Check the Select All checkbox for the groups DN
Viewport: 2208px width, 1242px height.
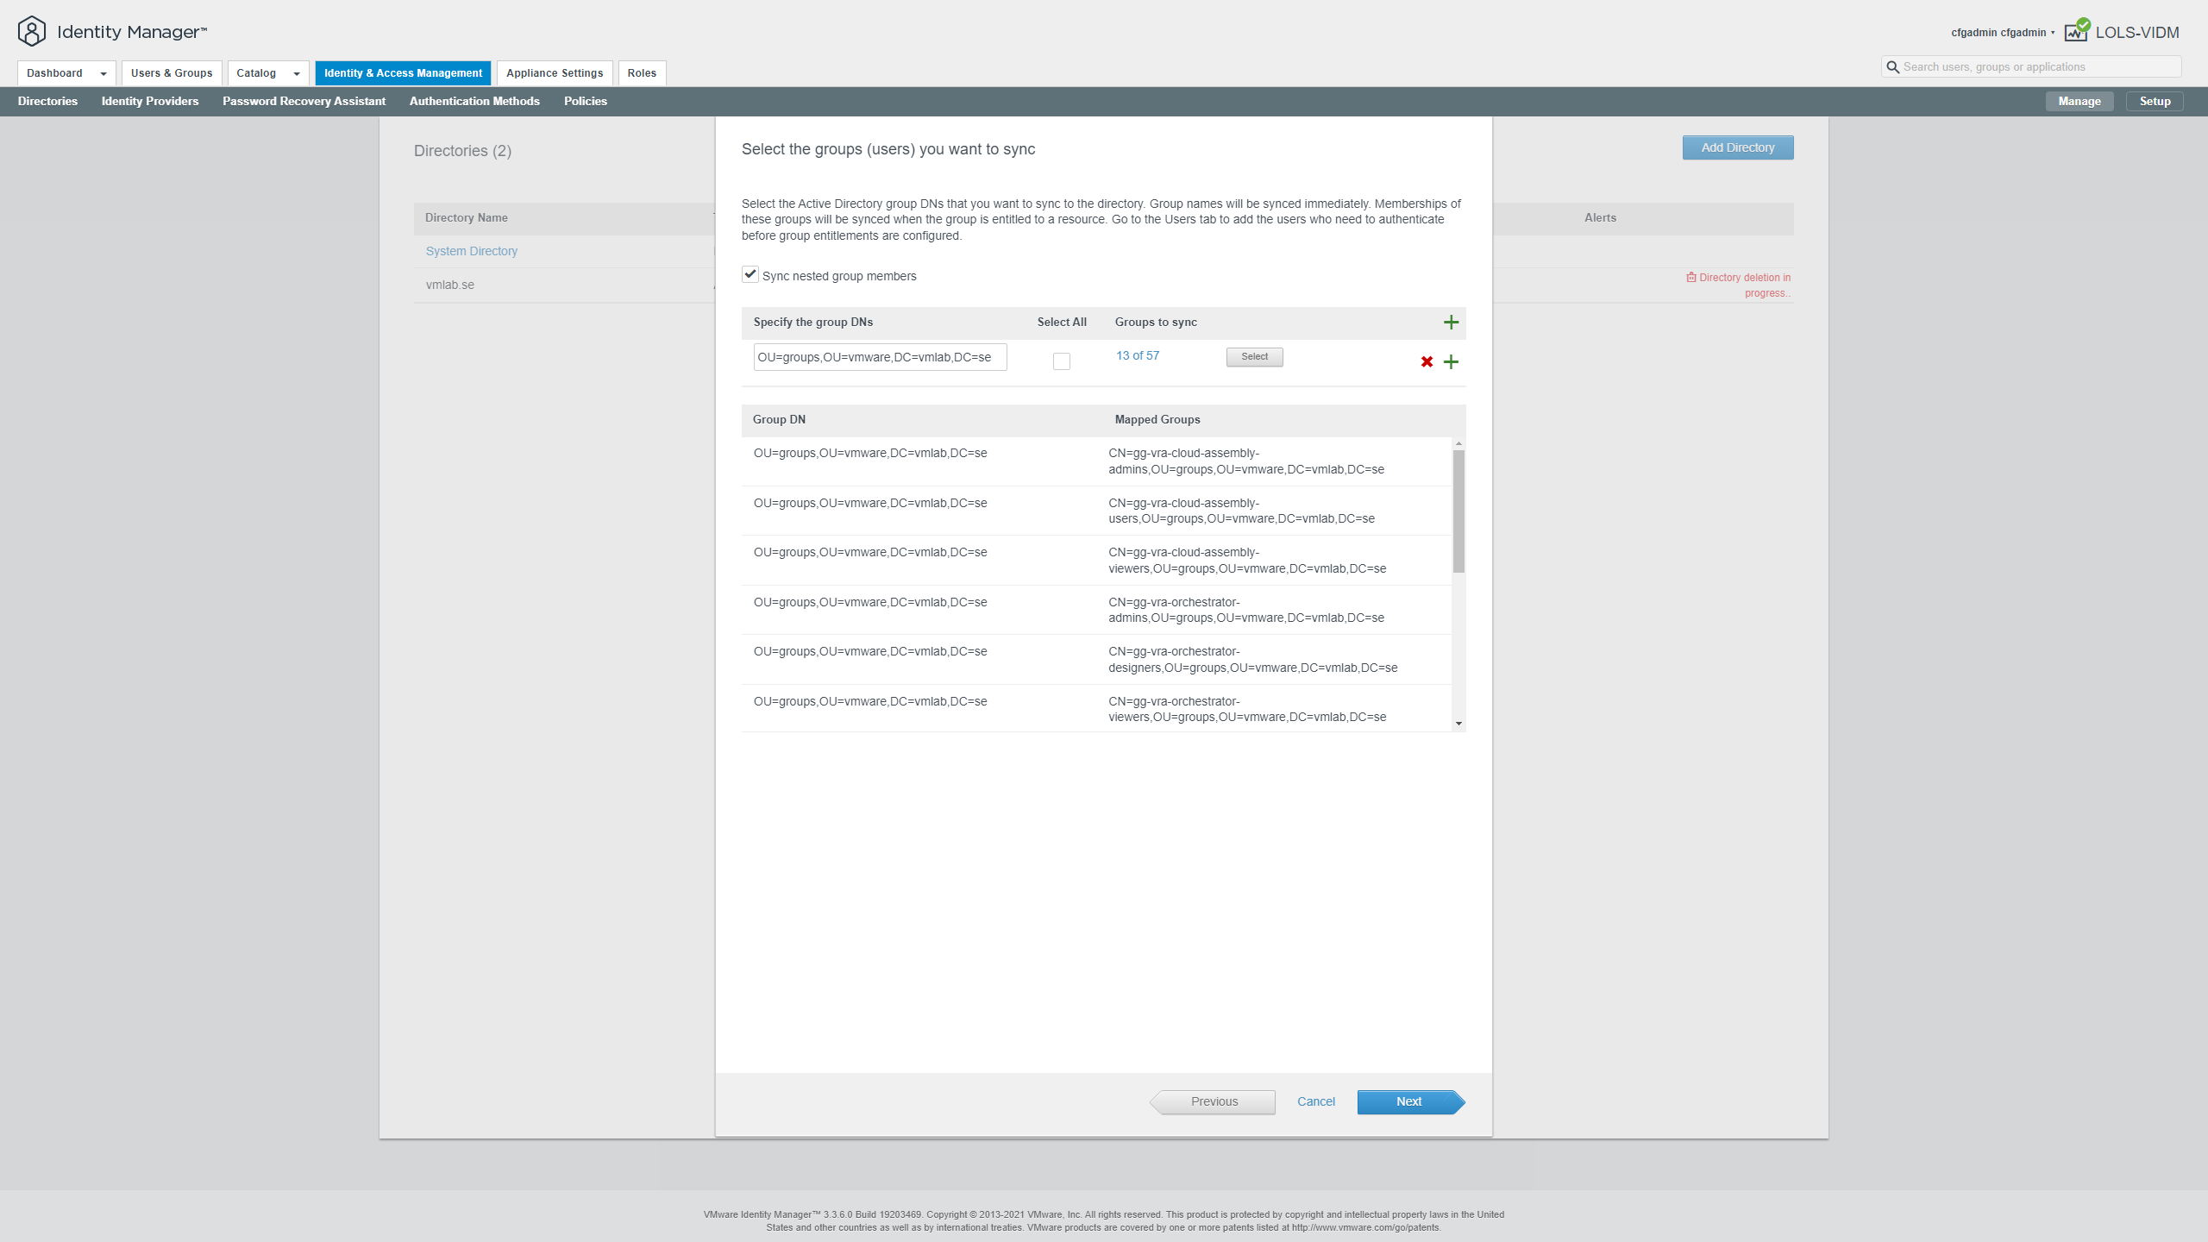(x=1062, y=361)
